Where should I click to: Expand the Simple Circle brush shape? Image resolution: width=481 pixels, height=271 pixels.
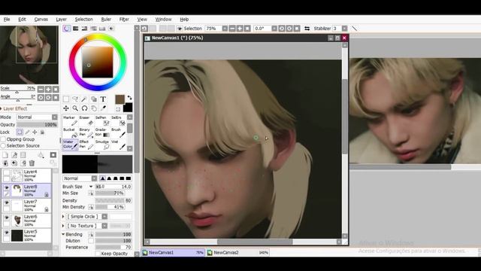(63, 217)
